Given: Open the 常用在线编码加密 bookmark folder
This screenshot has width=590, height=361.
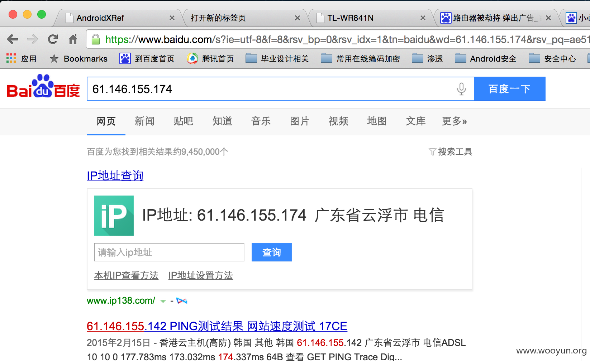Looking at the screenshot, I should (360, 58).
